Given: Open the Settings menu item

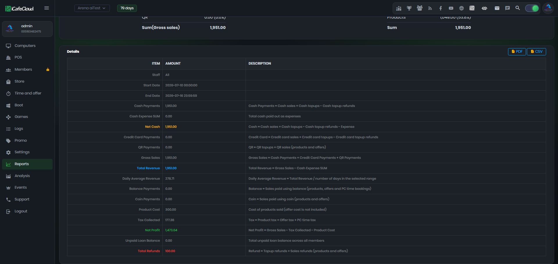Looking at the screenshot, I should pyautogui.click(x=27, y=152).
